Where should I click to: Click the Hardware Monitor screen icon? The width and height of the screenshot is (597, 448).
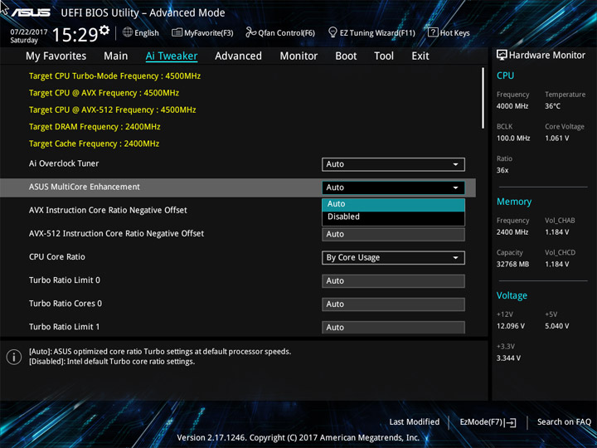coord(502,55)
